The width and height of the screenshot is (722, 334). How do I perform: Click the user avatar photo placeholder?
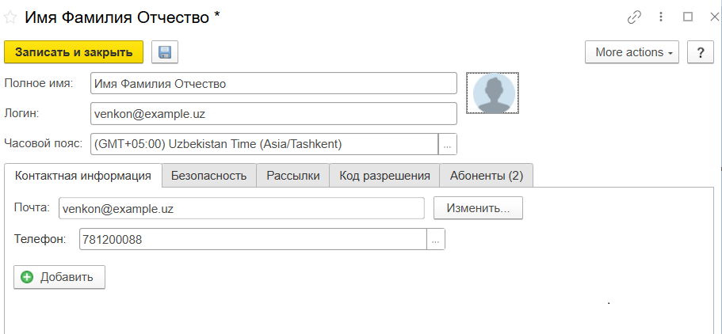(x=493, y=93)
